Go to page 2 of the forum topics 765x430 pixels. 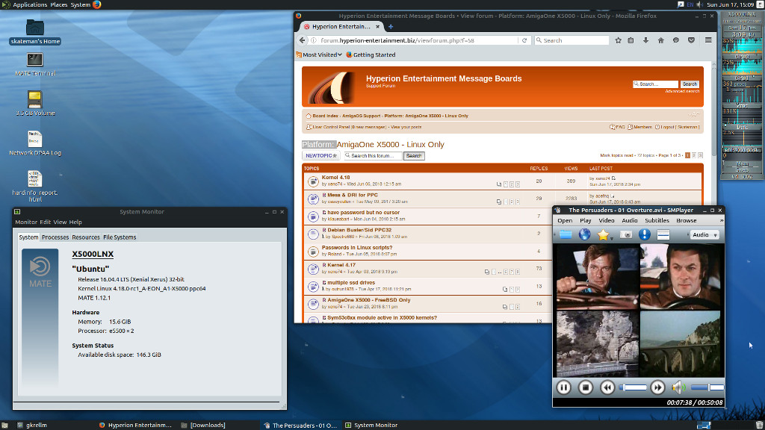coord(694,155)
